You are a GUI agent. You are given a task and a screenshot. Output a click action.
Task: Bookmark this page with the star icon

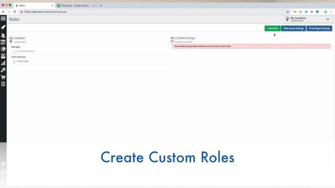click(287, 11)
